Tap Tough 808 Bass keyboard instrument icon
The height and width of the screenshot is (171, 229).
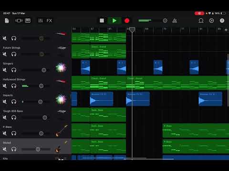click(x=62, y=112)
